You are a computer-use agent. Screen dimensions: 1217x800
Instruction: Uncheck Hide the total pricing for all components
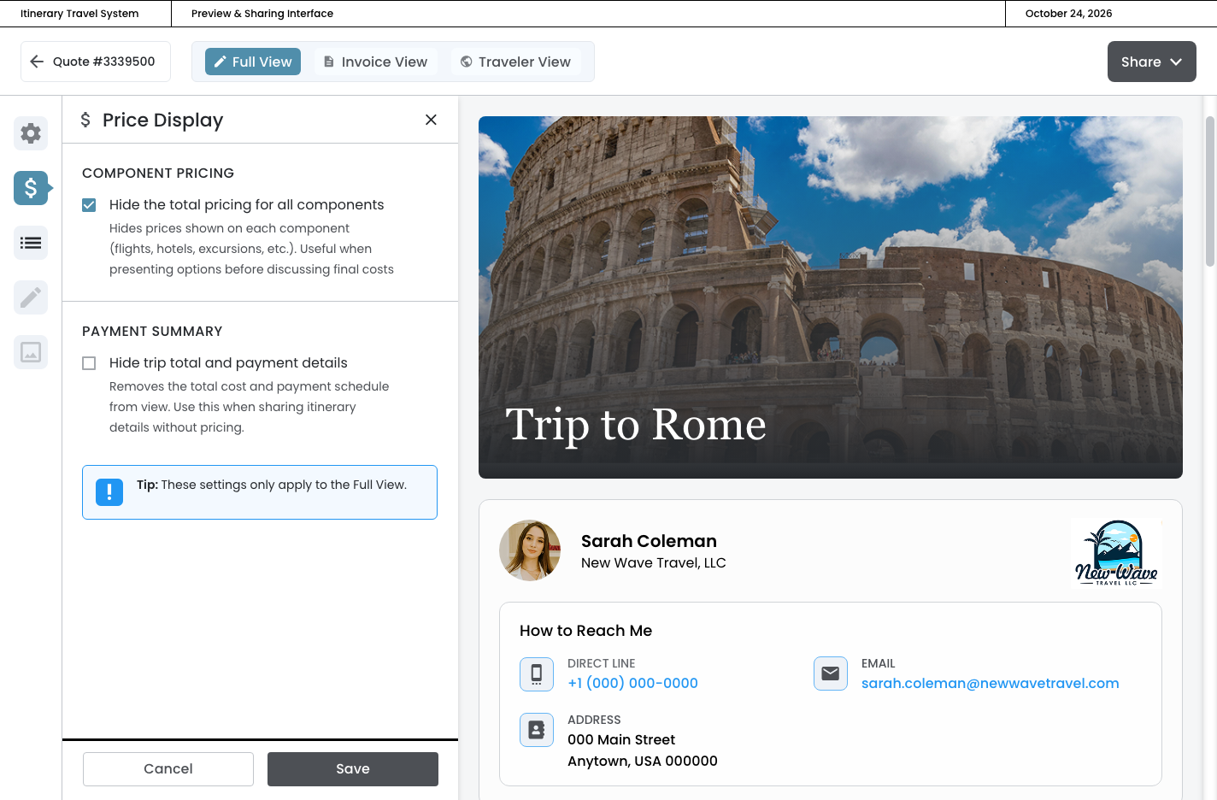tap(89, 205)
